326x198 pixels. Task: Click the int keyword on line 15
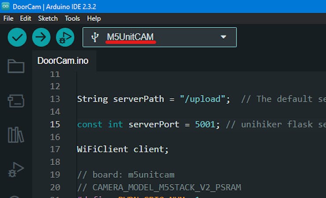pos(115,125)
